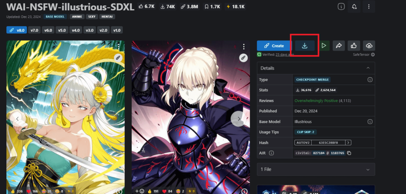Select version v8.0 tab
406x194 pixels.
click(17, 30)
